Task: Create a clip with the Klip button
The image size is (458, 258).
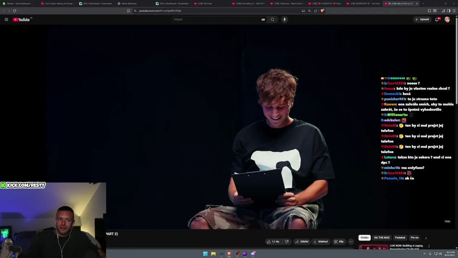Action: (339, 242)
